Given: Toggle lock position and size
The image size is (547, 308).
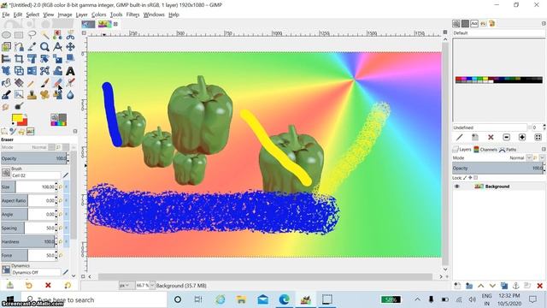Looking at the screenshot, I should click(470, 178).
